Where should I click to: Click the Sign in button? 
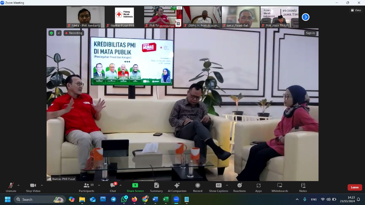[x=310, y=33]
